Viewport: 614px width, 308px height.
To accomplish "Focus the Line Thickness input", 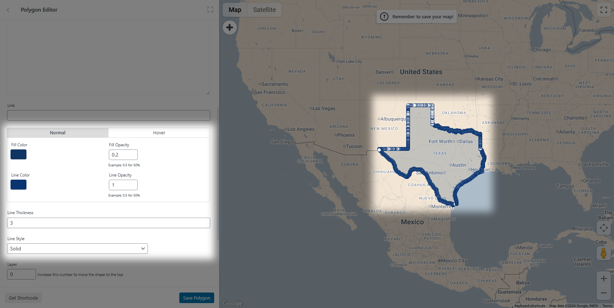I will [108, 223].
